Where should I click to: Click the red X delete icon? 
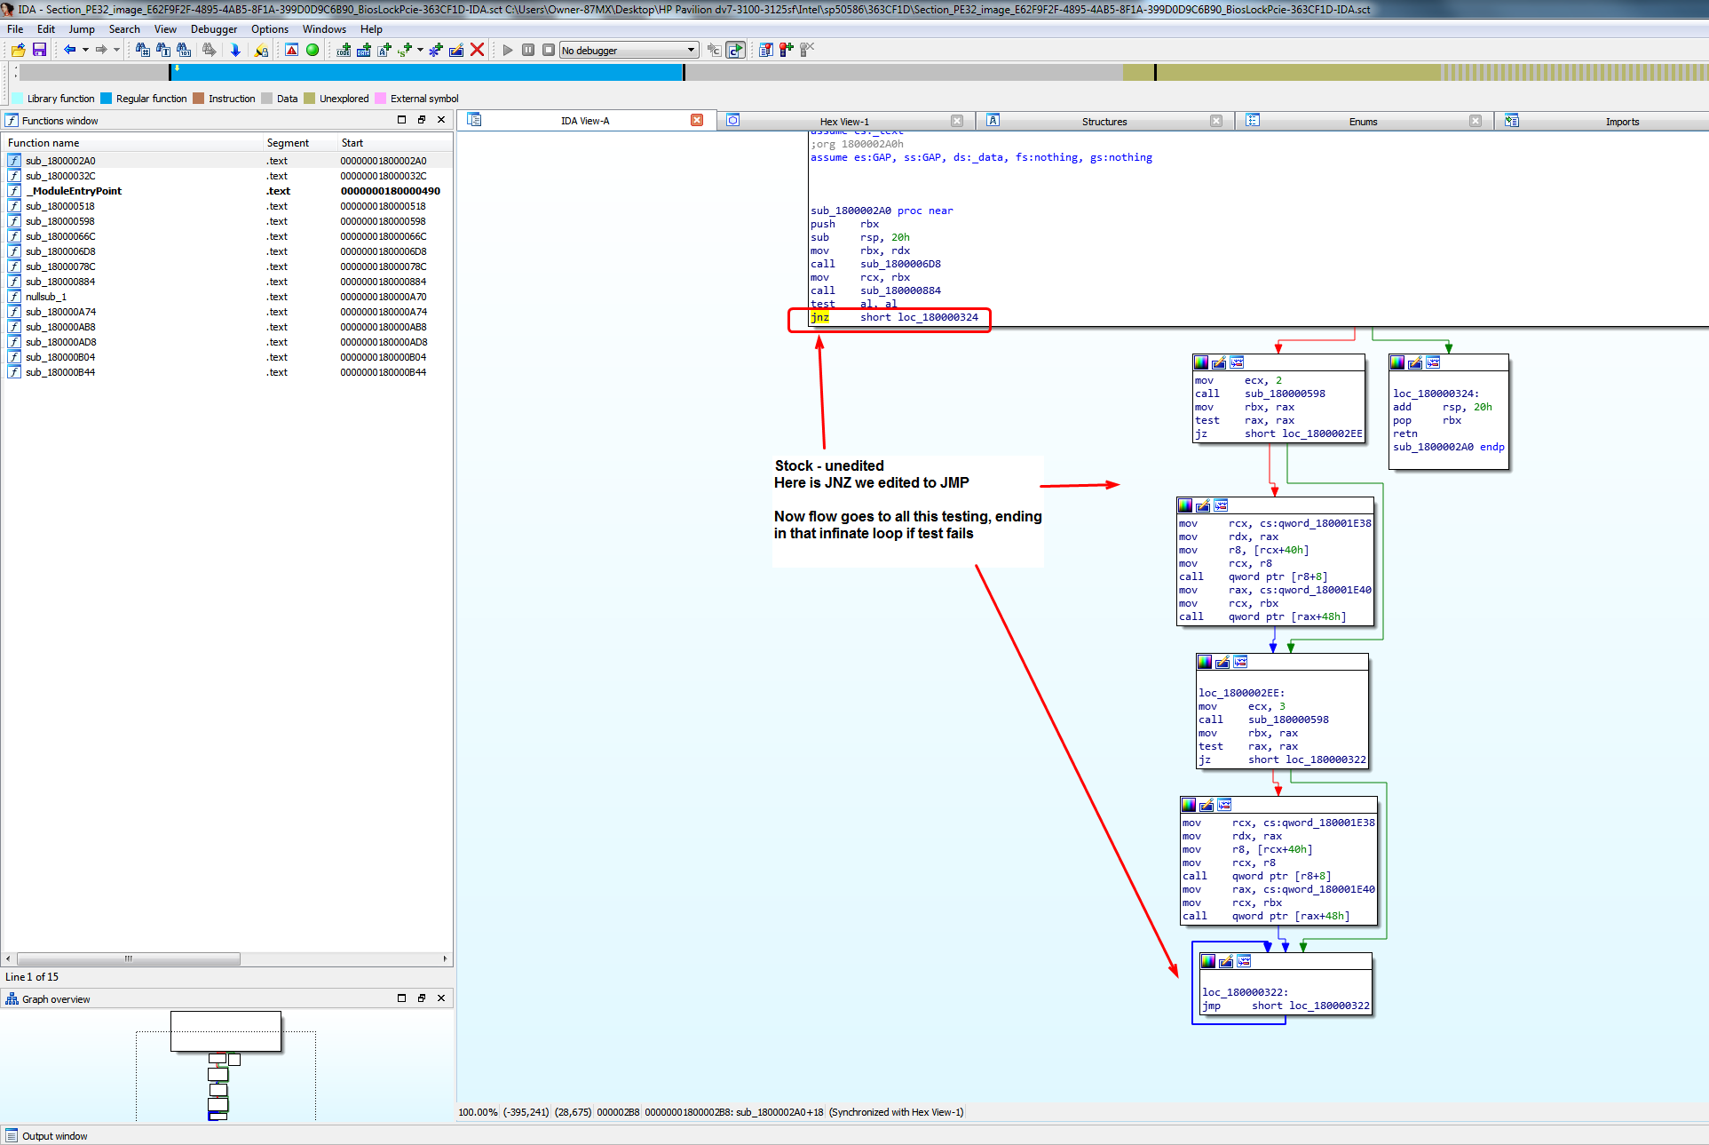477,50
